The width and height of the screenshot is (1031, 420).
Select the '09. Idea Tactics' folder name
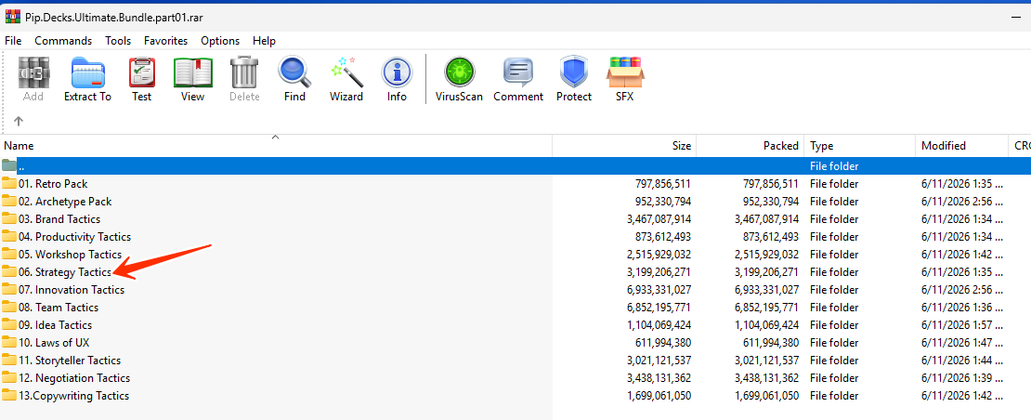(55, 324)
